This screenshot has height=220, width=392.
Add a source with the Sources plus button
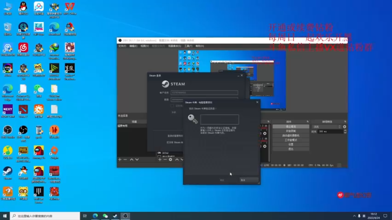(160, 159)
